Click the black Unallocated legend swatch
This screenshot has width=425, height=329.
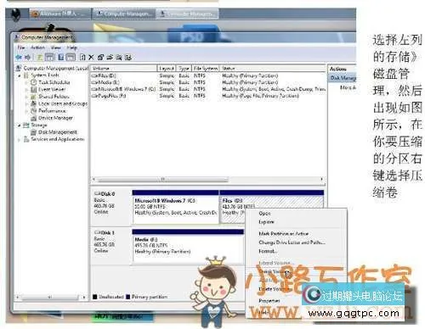95,297
